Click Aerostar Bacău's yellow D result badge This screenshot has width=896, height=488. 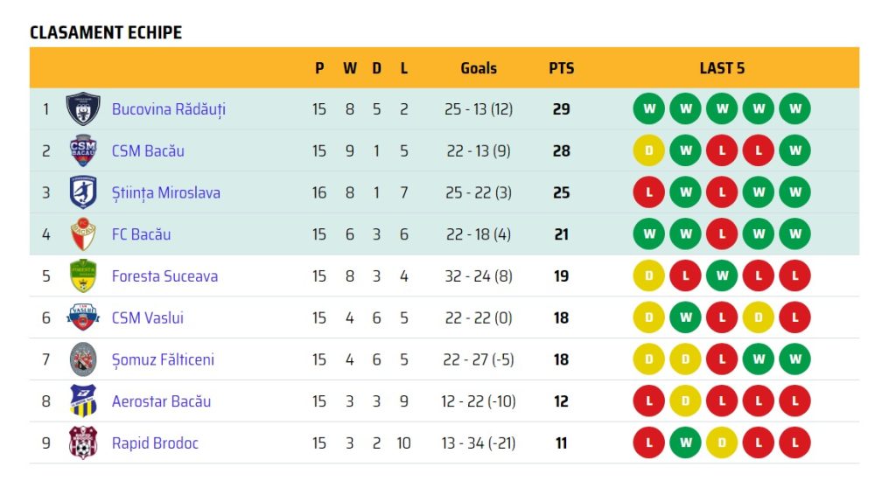(x=685, y=401)
